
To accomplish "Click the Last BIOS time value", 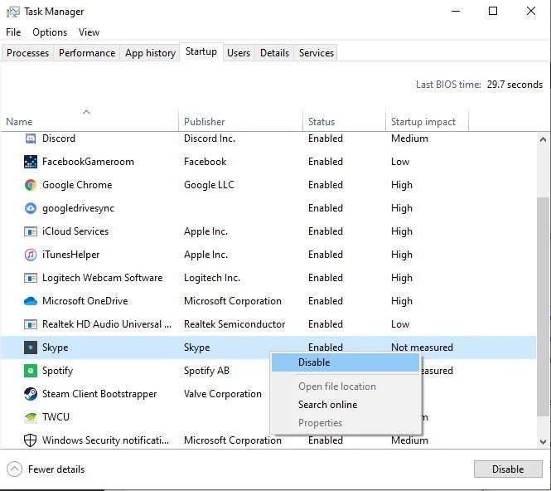I will click(515, 85).
